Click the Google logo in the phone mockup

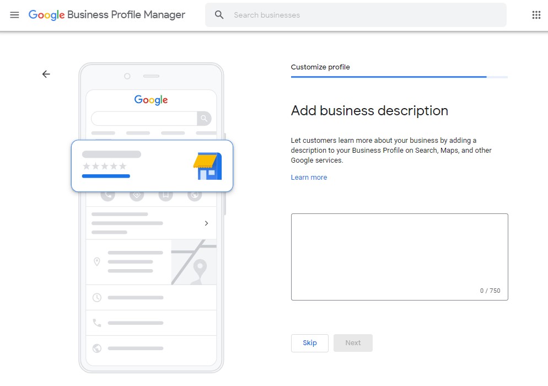[x=151, y=100]
